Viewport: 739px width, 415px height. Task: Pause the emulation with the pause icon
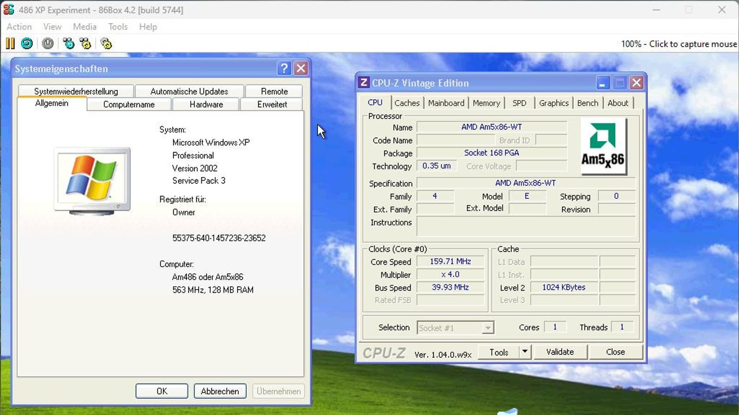click(x=10, y=44)
